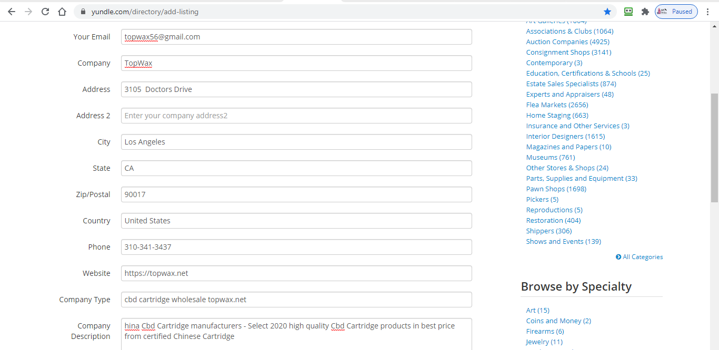The image size is (719, 350).
Task: Click the Paused profile button
Action: click(676, 12)
